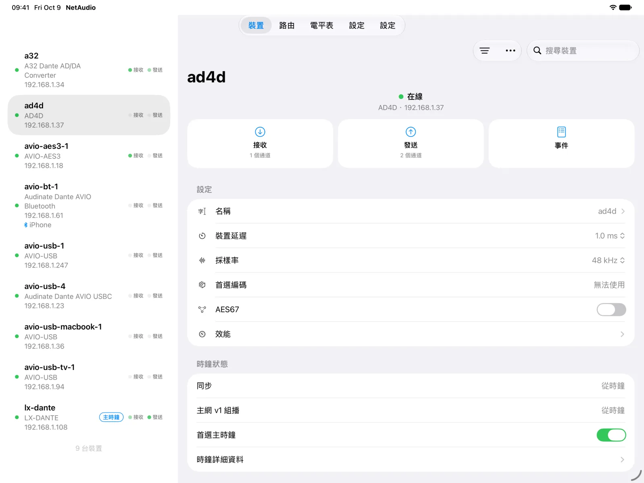This screenshot has height=483, width=644.
Task: Tap the battery status icon
Action: (625, 7)
